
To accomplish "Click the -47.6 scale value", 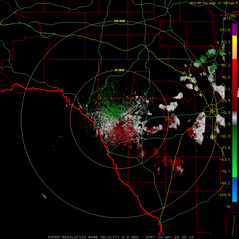I will point(225,148).
